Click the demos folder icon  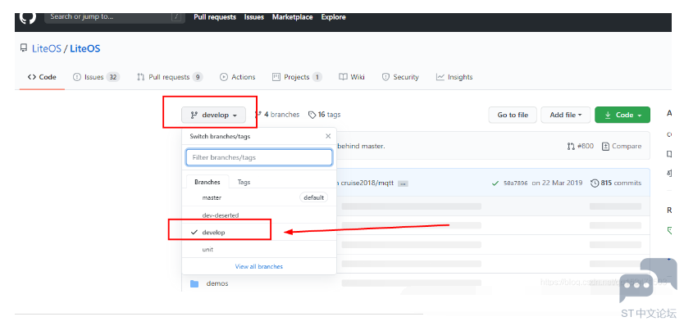click(x=194, y=283)
